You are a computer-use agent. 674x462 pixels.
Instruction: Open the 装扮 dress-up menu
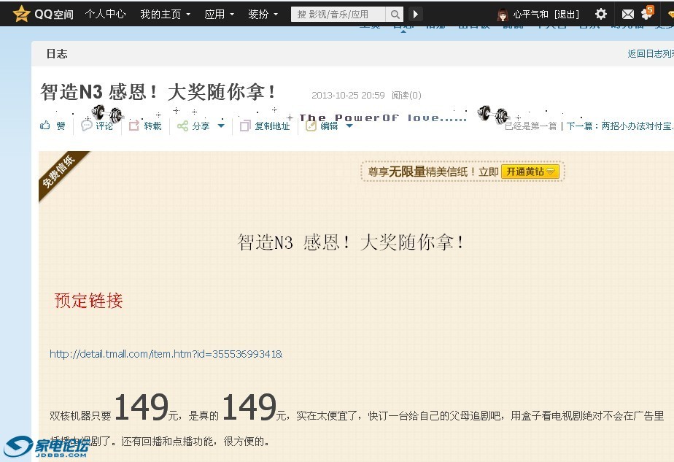pos(263,14)
